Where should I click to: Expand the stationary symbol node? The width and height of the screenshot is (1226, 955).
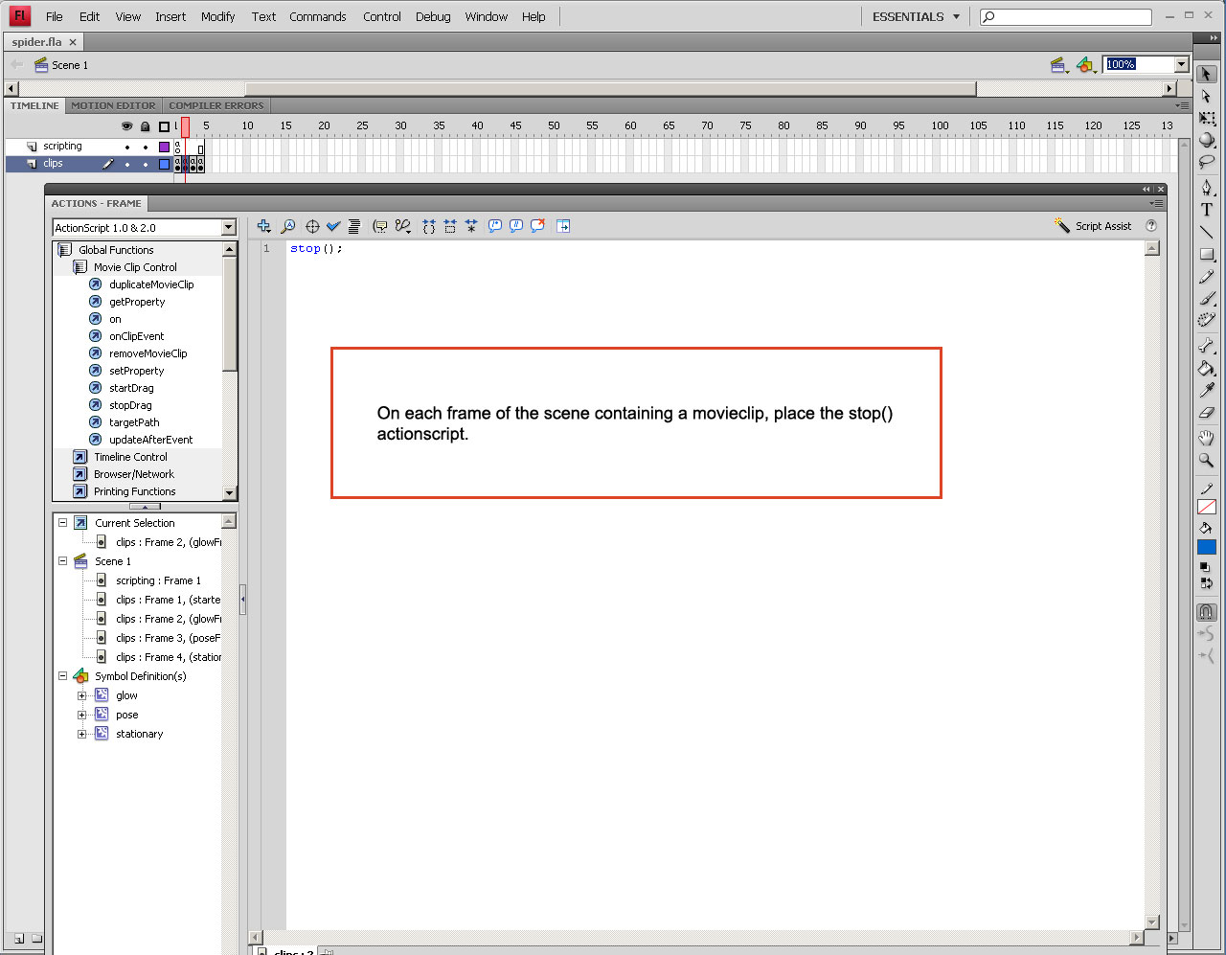click(82, 735)
